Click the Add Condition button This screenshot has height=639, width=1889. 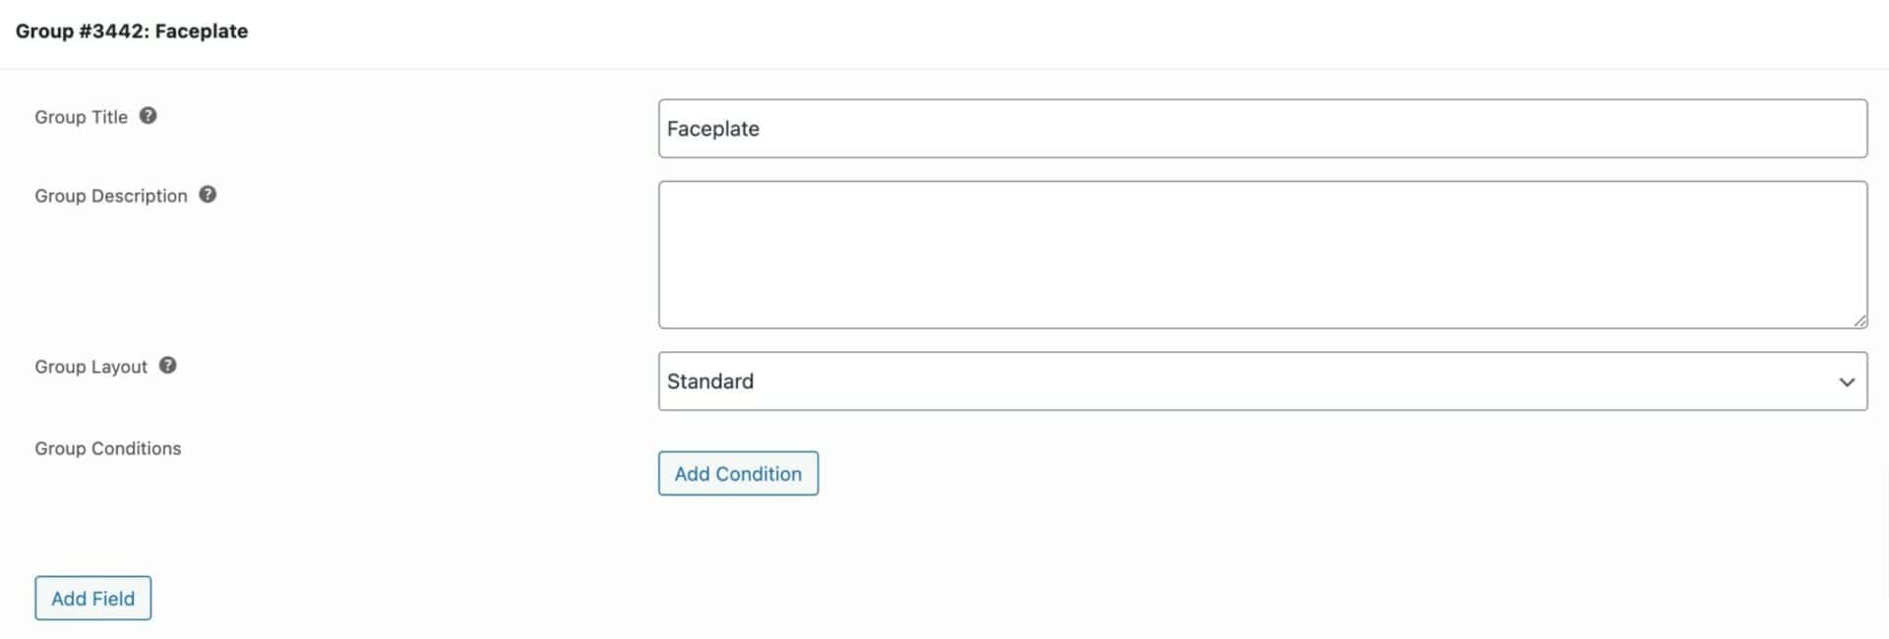(x=738, y=474)
